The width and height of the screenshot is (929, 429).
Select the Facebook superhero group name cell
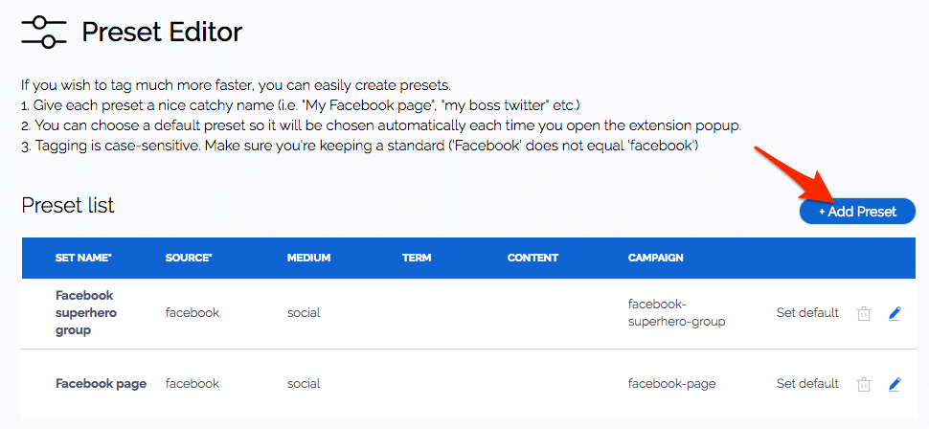(x=84, y=313)
